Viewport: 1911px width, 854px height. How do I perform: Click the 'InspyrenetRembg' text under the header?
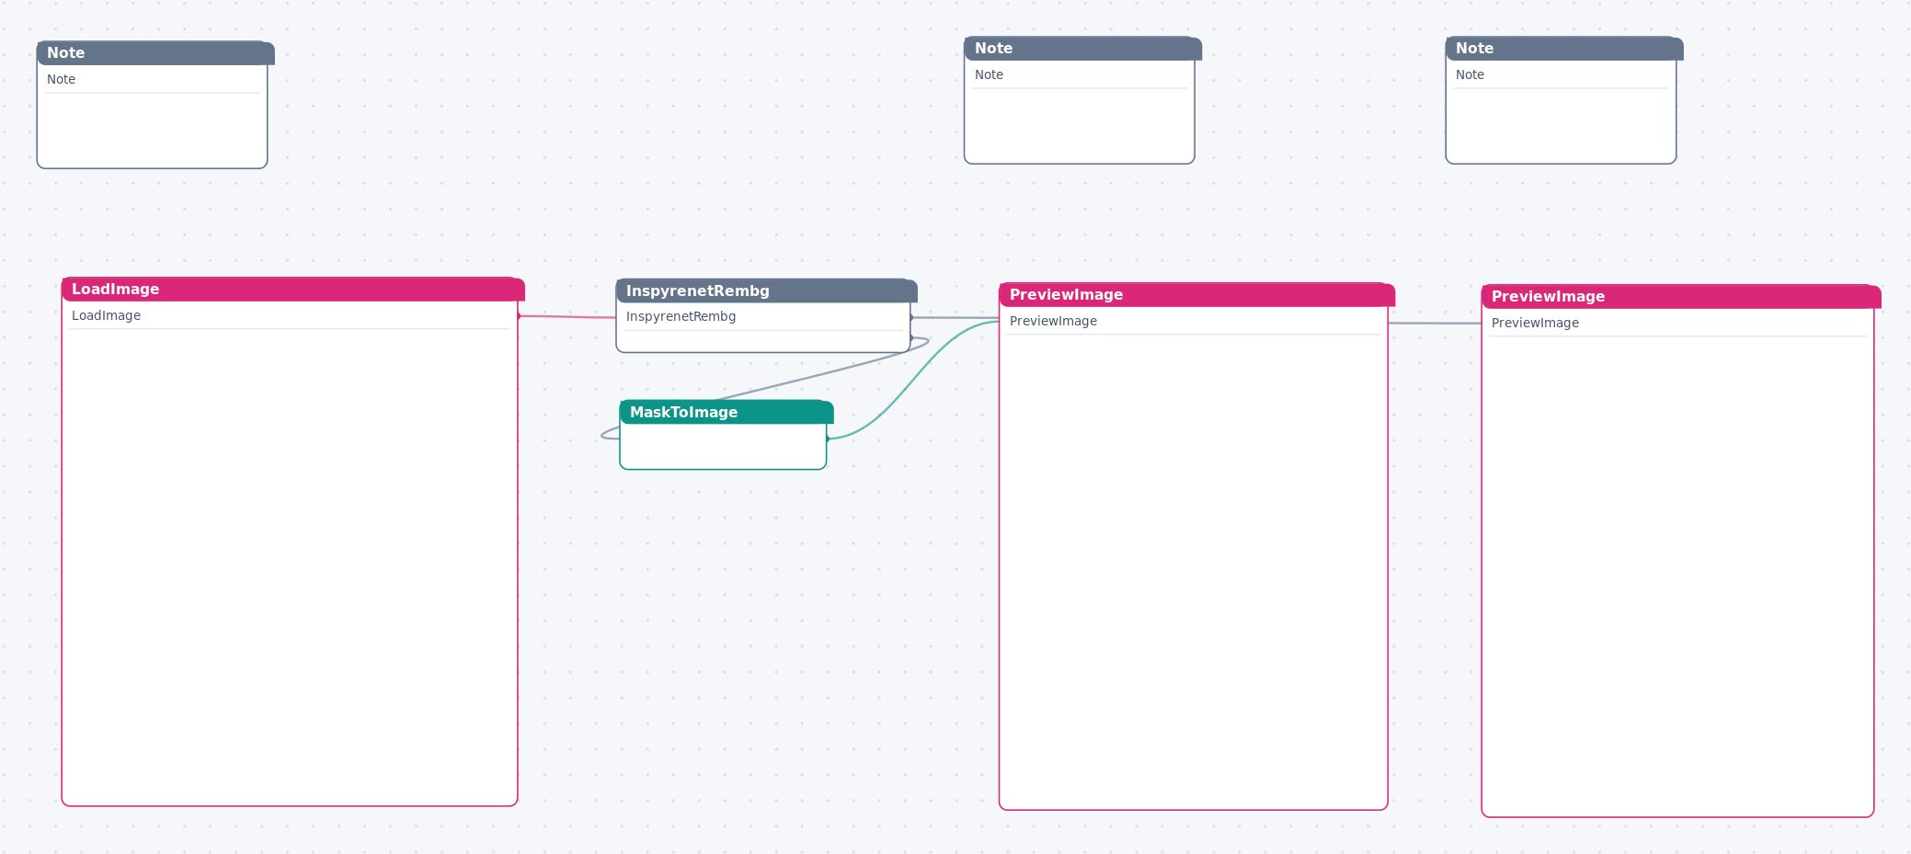point(681,316)
